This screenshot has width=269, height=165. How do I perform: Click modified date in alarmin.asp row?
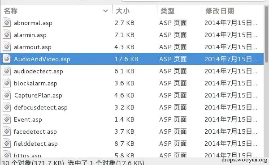point(231,35)
